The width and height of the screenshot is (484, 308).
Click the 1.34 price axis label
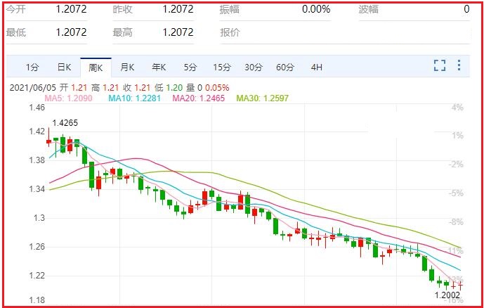(x=37, y=189)
